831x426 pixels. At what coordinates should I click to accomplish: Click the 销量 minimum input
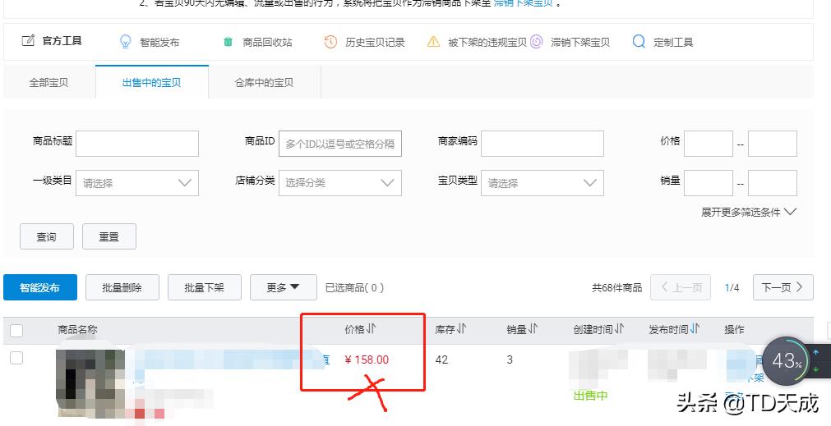point(709,183)
